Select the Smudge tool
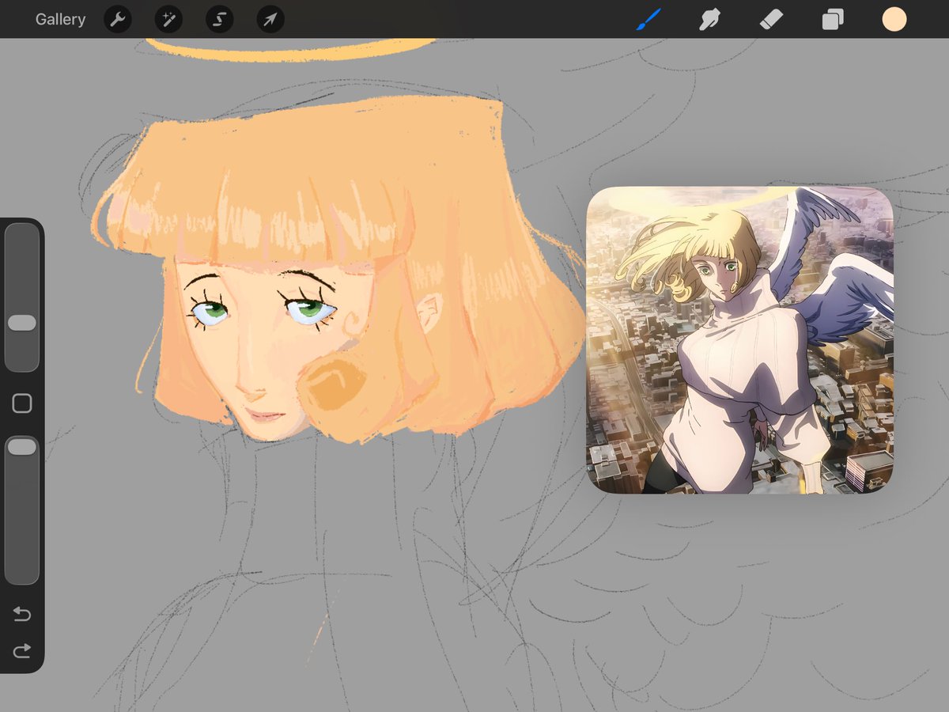This screenshot has height=712, width=949. tap(710, 19)
